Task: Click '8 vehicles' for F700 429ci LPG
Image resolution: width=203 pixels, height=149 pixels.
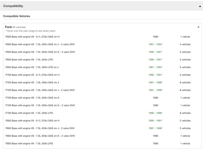Action: 185,113
